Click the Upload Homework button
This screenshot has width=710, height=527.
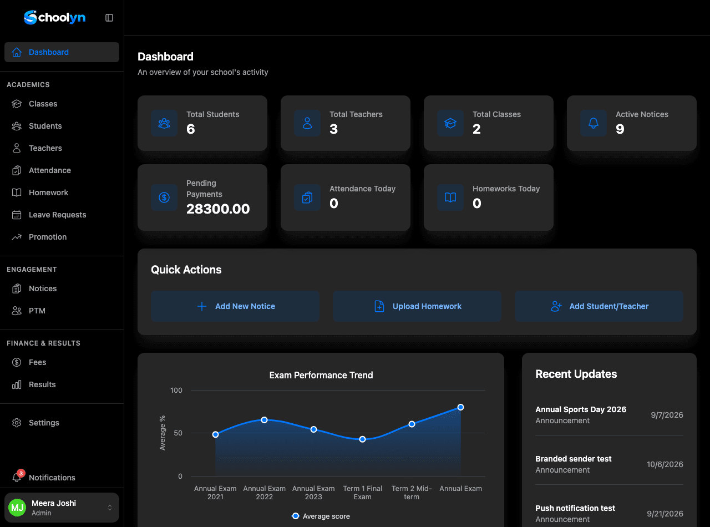pyautogui.click(x=417, y=306)
